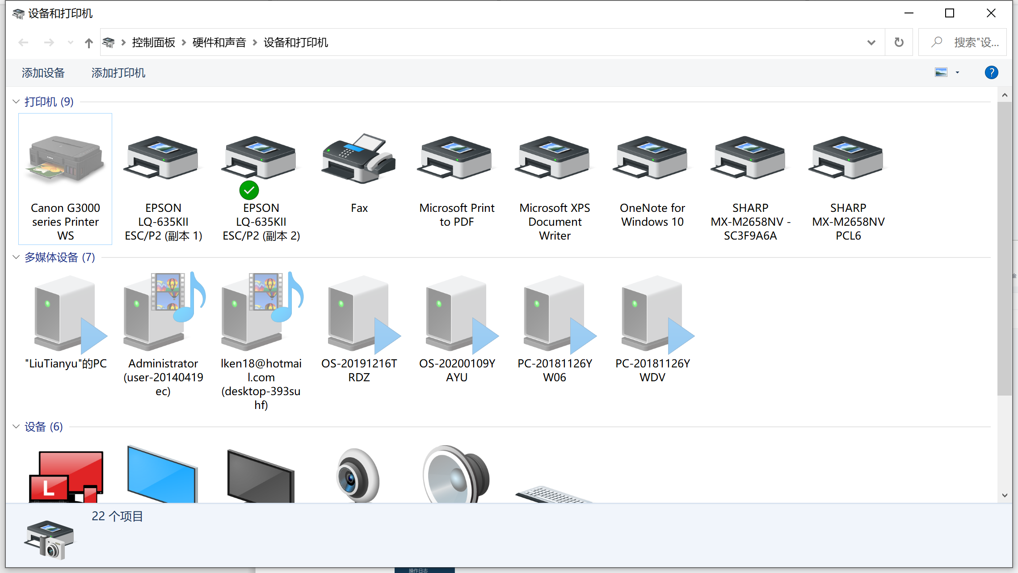The width and height of the screenshot is (1018, 573).
Task: Click the 22 个项目 status text
Action: (x=117, y=516)
